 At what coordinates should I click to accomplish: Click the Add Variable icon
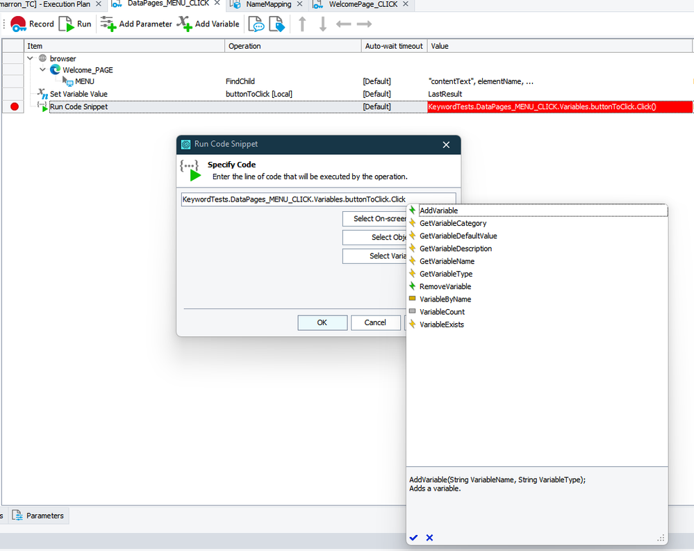[185, 24]
